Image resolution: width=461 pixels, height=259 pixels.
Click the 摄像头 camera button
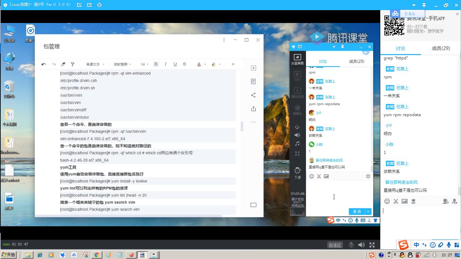(297, 110)
